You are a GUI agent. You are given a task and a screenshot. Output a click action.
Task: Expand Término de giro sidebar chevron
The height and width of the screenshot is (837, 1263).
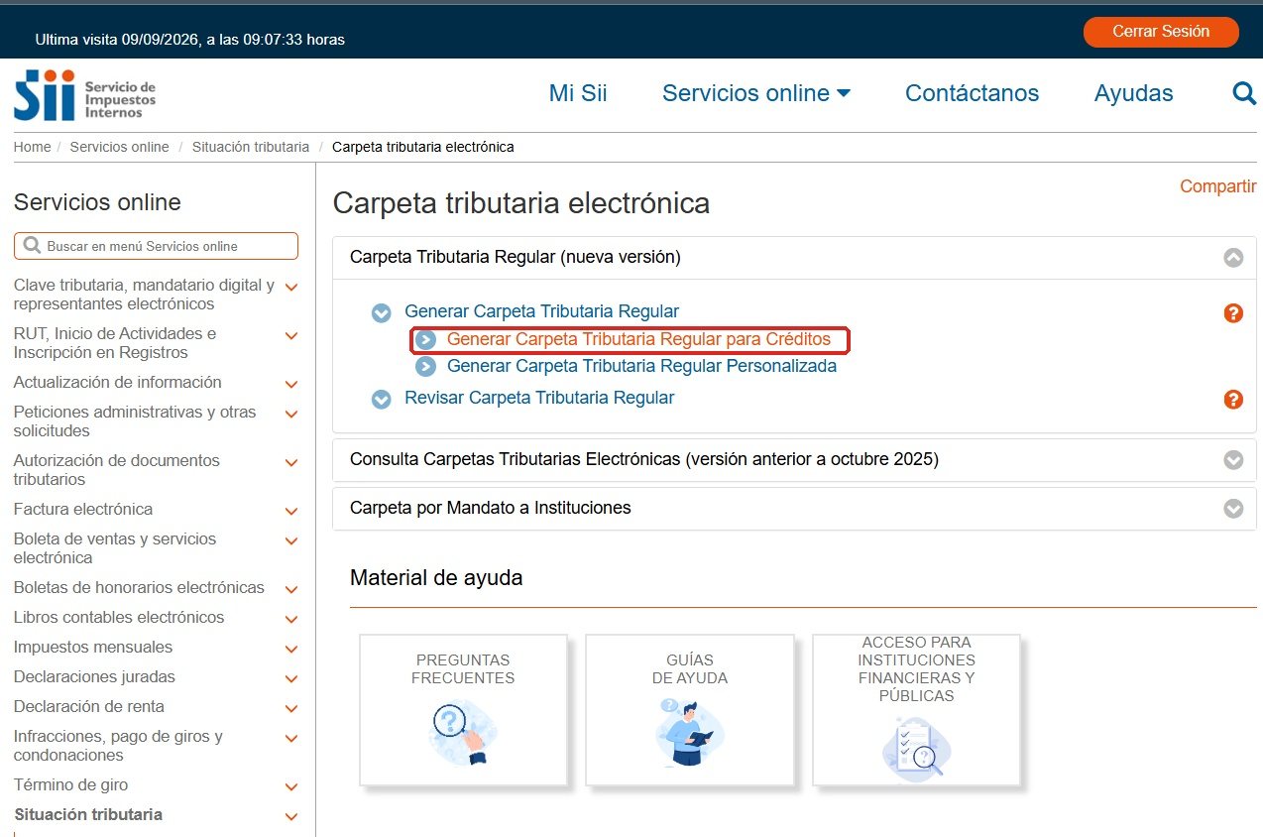point(291,786)
